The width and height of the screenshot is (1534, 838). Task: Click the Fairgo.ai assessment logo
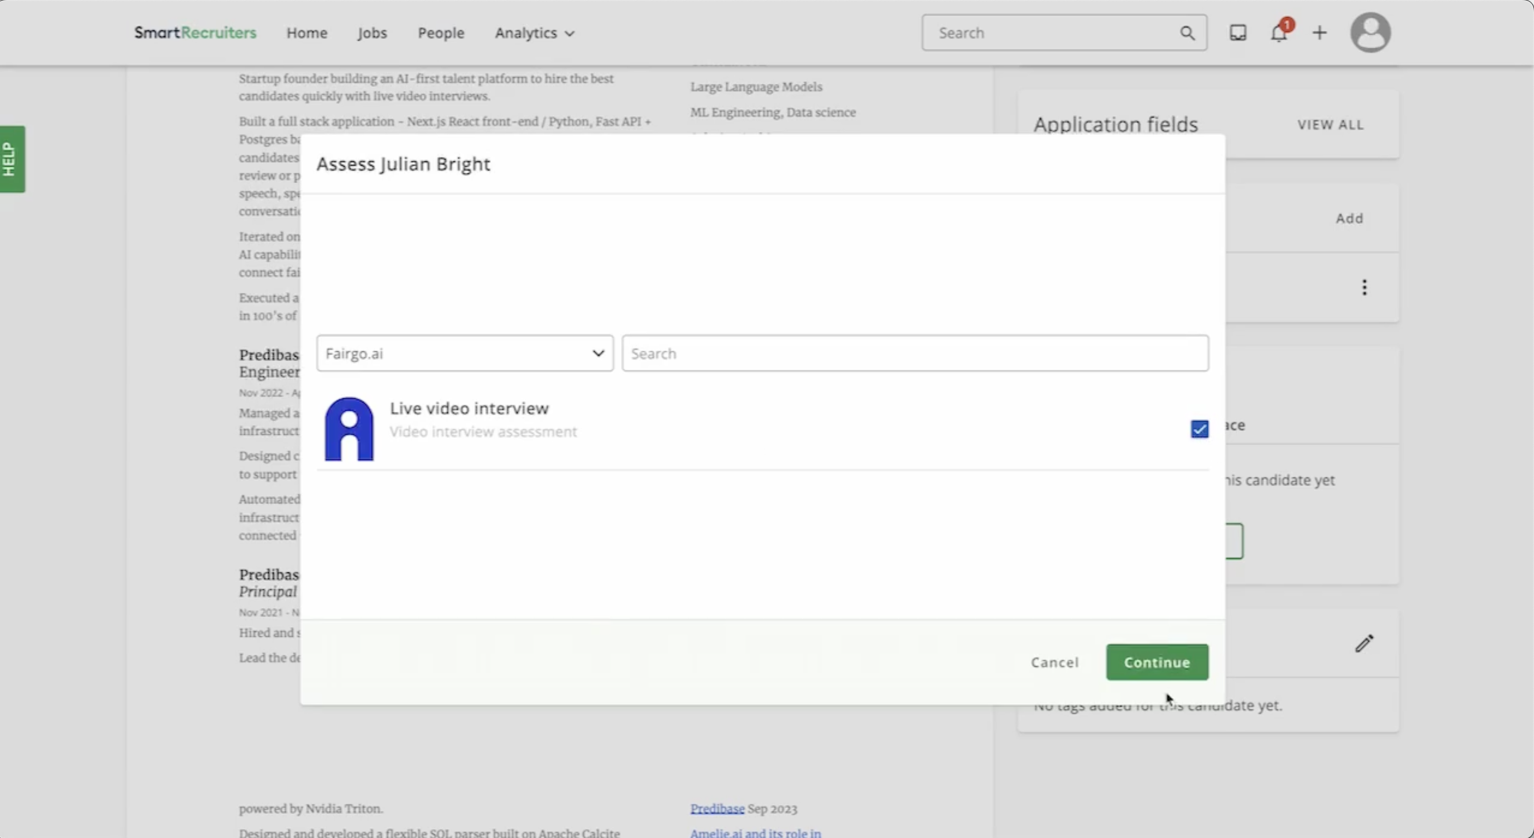[349, 429]
